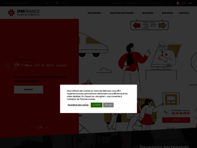Screen dimensions: 197x148
Task: Open PARTENAIRES link in top bar
Action: click(x=118, y=3)
